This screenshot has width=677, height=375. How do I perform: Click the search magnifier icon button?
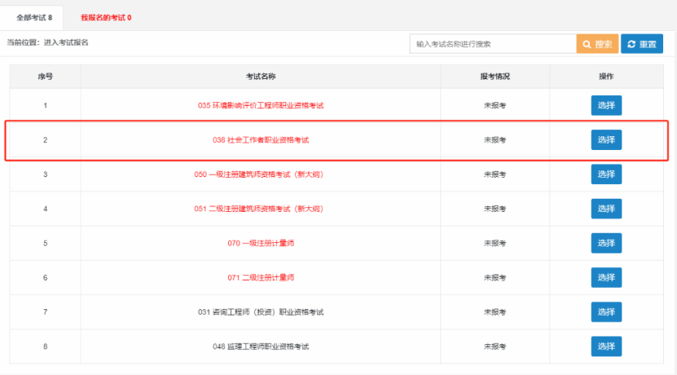point(597,44)
